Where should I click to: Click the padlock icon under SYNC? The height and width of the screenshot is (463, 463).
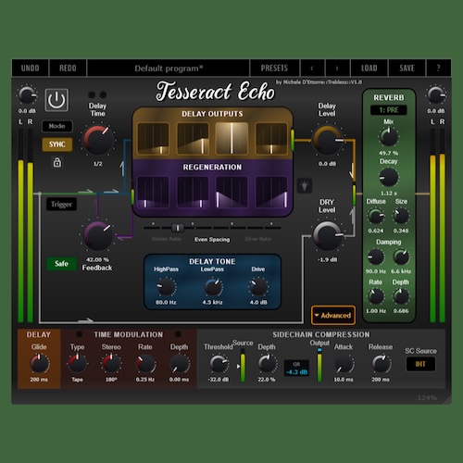point(57,162)
